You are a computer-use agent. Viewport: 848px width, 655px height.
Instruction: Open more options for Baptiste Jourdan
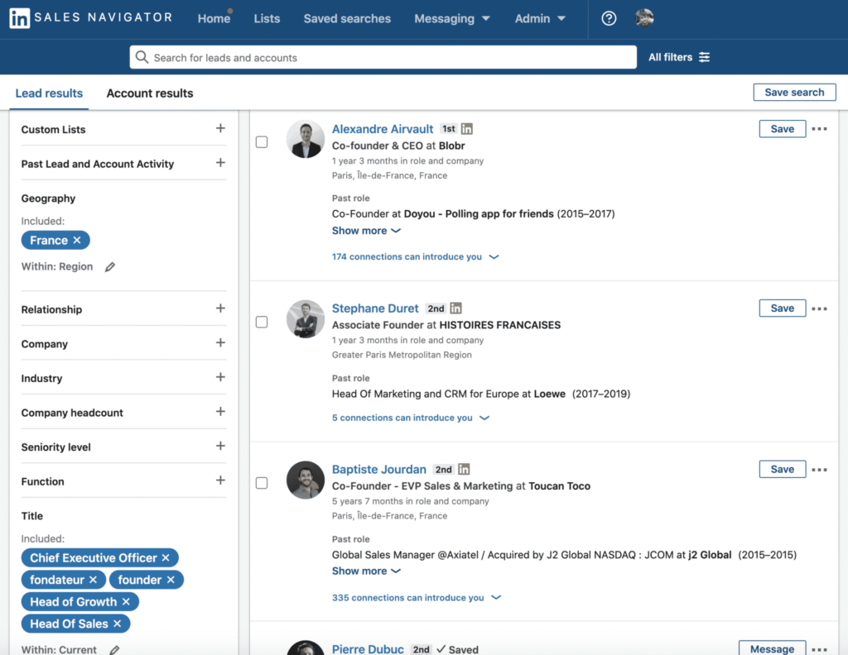coord(819,470)
